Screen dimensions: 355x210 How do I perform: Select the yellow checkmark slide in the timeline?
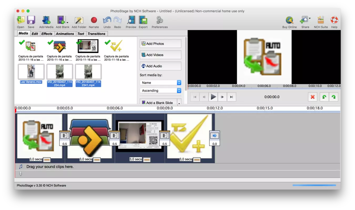pos(189,136)
